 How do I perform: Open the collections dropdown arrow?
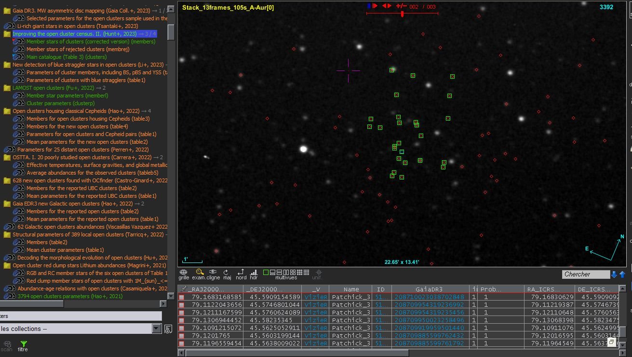156,329
